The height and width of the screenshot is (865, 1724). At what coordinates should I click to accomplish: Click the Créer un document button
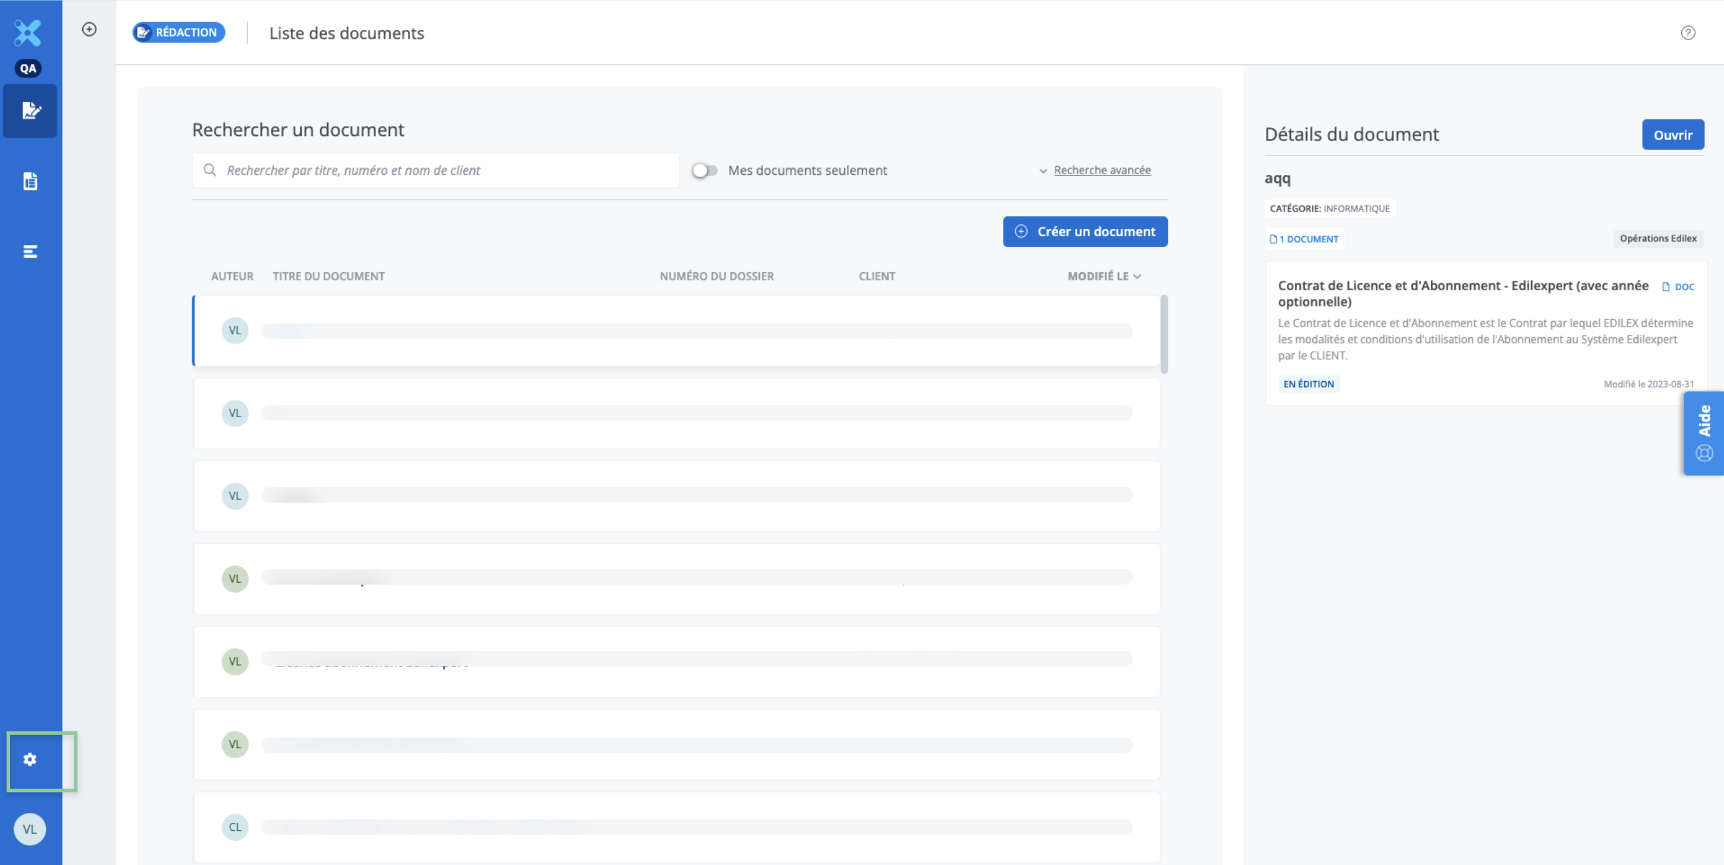pos(1084,232)
